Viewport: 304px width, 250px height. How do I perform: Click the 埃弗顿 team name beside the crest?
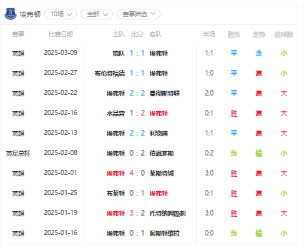coord(30,14)
